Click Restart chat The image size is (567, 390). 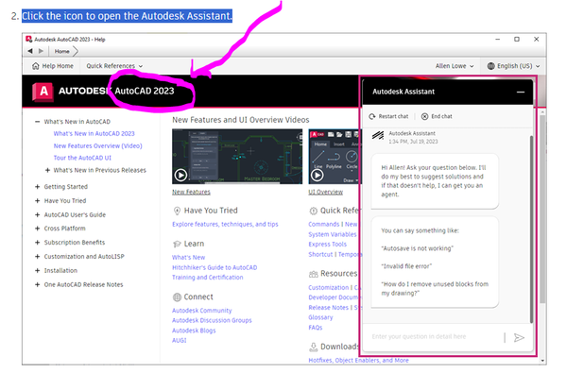pos(388,116)
